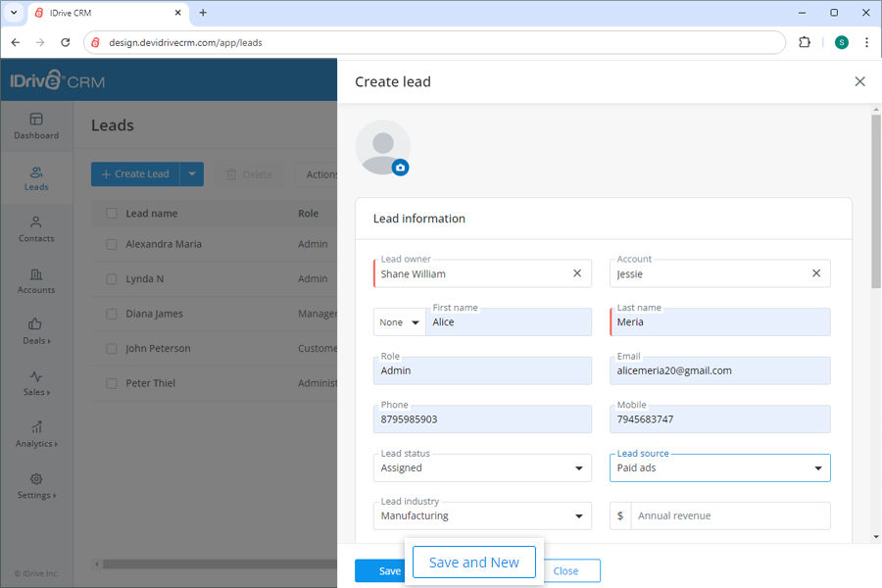Select the Leads icon in the sidebar

[x=36, y=178]
